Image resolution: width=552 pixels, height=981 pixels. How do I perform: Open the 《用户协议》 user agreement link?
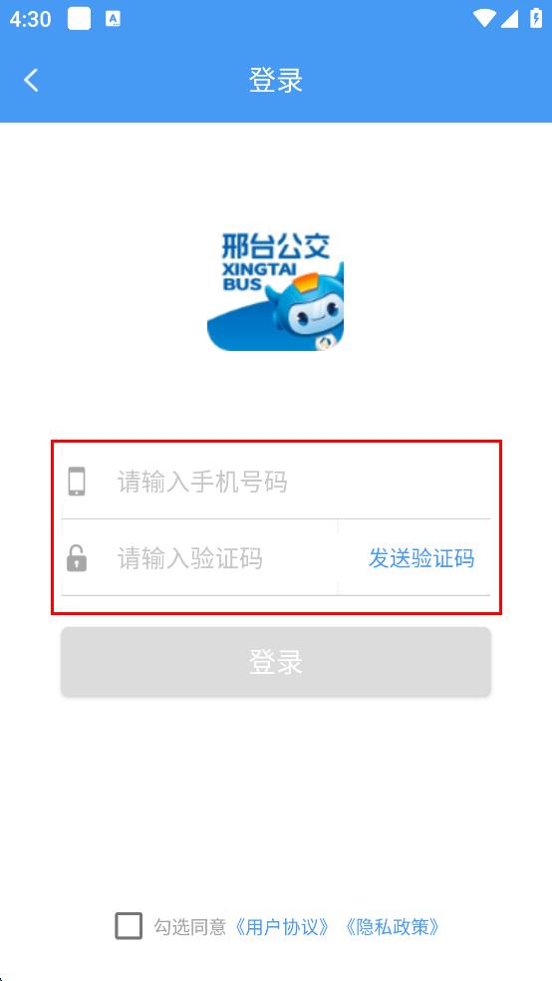click(x=281, y=926)
